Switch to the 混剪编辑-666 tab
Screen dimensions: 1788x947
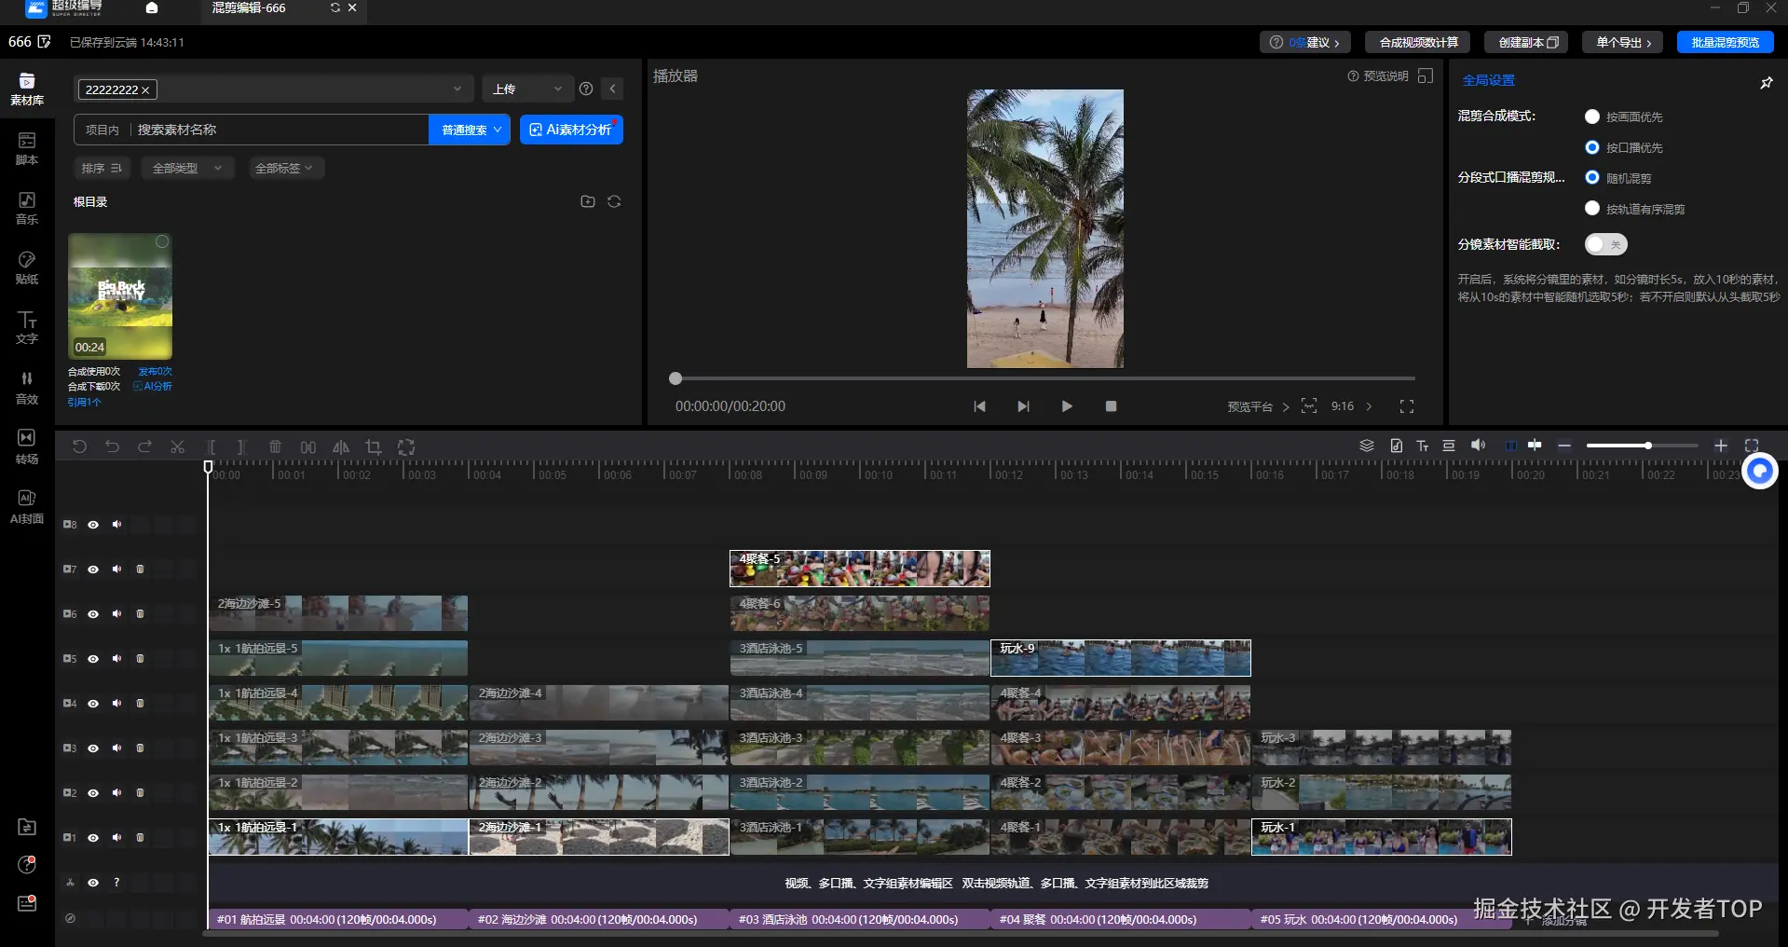pyautogui.click(x=249, y=8)
